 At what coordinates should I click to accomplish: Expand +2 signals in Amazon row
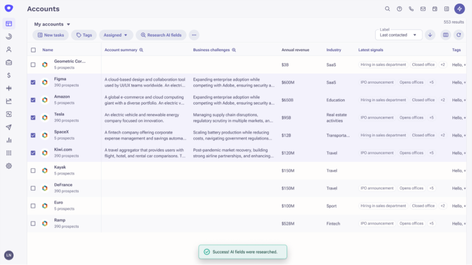(x=443, y=100)
